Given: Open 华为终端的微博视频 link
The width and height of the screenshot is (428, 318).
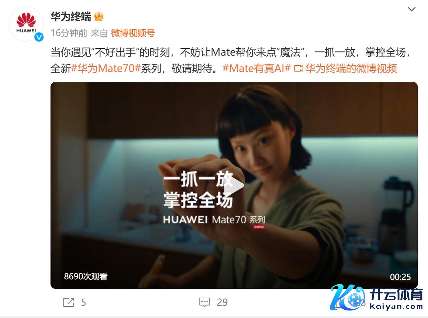Looking at the screenshot, I should pos(351,68).
